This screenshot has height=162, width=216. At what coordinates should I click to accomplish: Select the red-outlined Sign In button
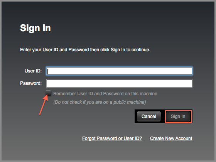pos(178,116)
